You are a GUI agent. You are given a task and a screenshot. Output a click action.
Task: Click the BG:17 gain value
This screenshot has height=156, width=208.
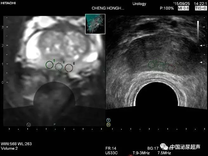153,148
